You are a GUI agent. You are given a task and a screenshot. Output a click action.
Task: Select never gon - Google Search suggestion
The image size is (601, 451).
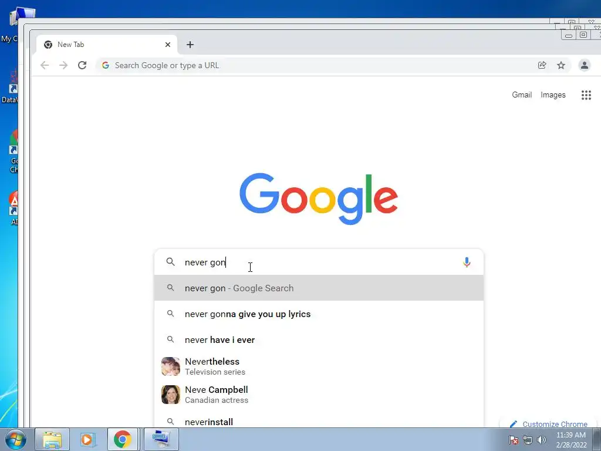(x=319, y=288)
